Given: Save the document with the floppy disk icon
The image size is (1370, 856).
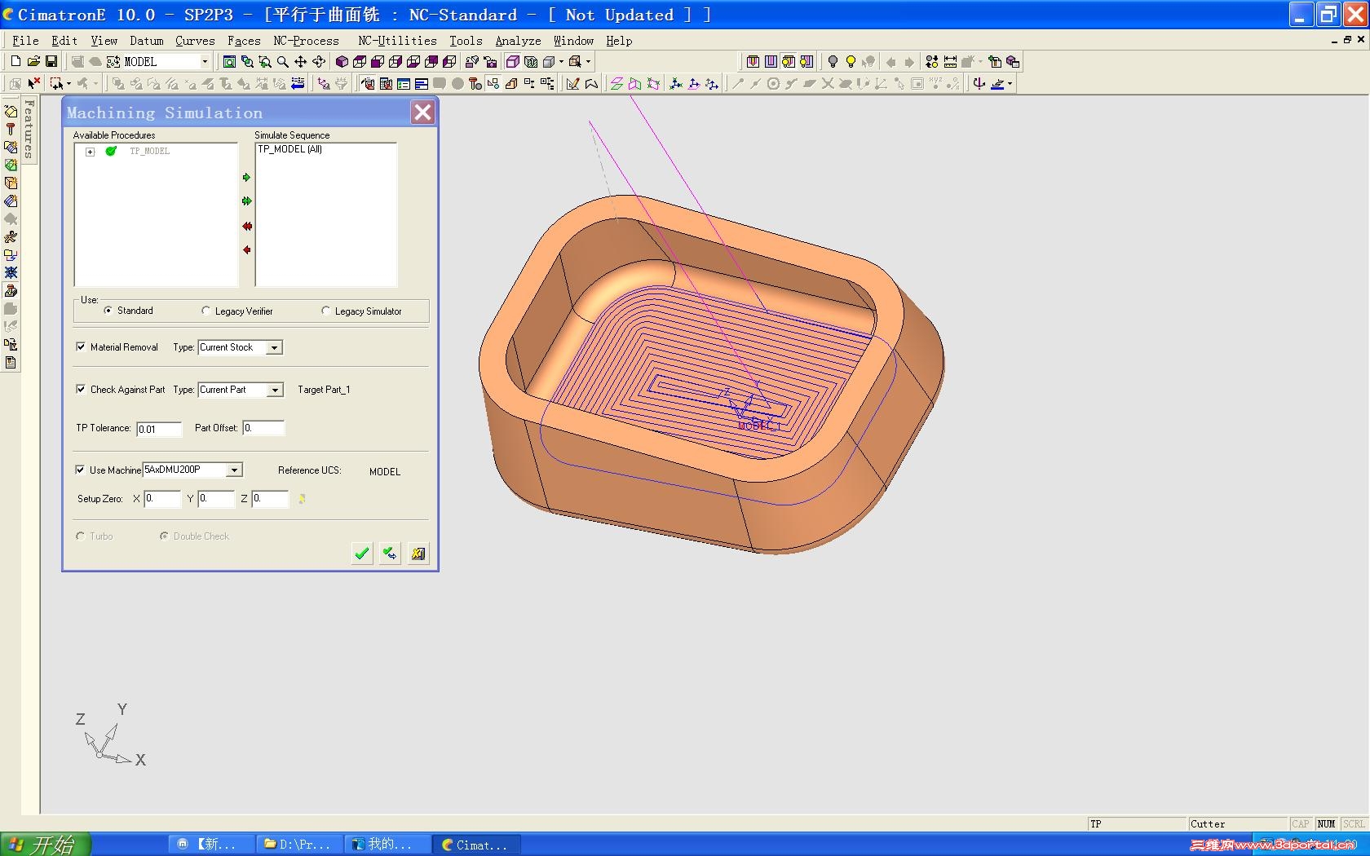Looking at the screenshot, I should point(51,61).
